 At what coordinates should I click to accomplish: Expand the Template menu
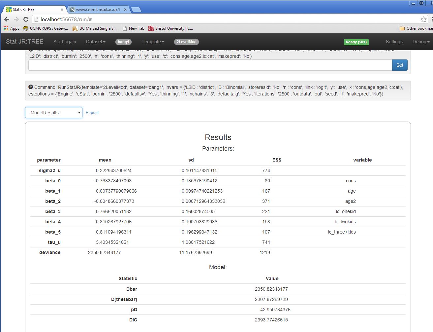pyautogui.click(x=153, y=42)
